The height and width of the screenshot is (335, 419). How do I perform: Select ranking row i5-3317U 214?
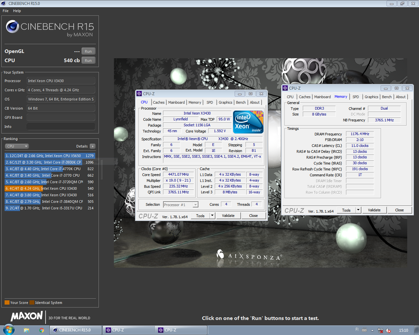tap(50, 208)
